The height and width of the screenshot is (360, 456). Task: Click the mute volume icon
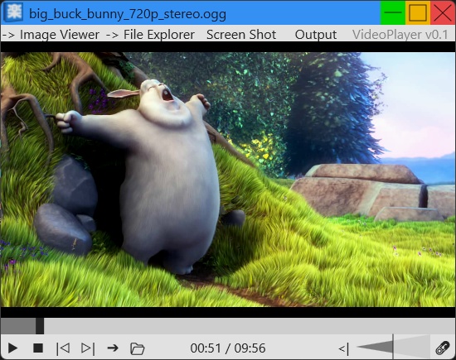[x=343, y=348]
